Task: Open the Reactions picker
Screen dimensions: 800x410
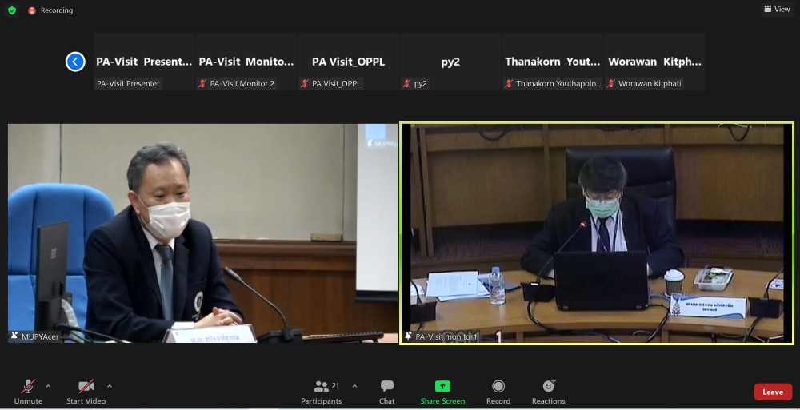Action: (x=548, y=391)
